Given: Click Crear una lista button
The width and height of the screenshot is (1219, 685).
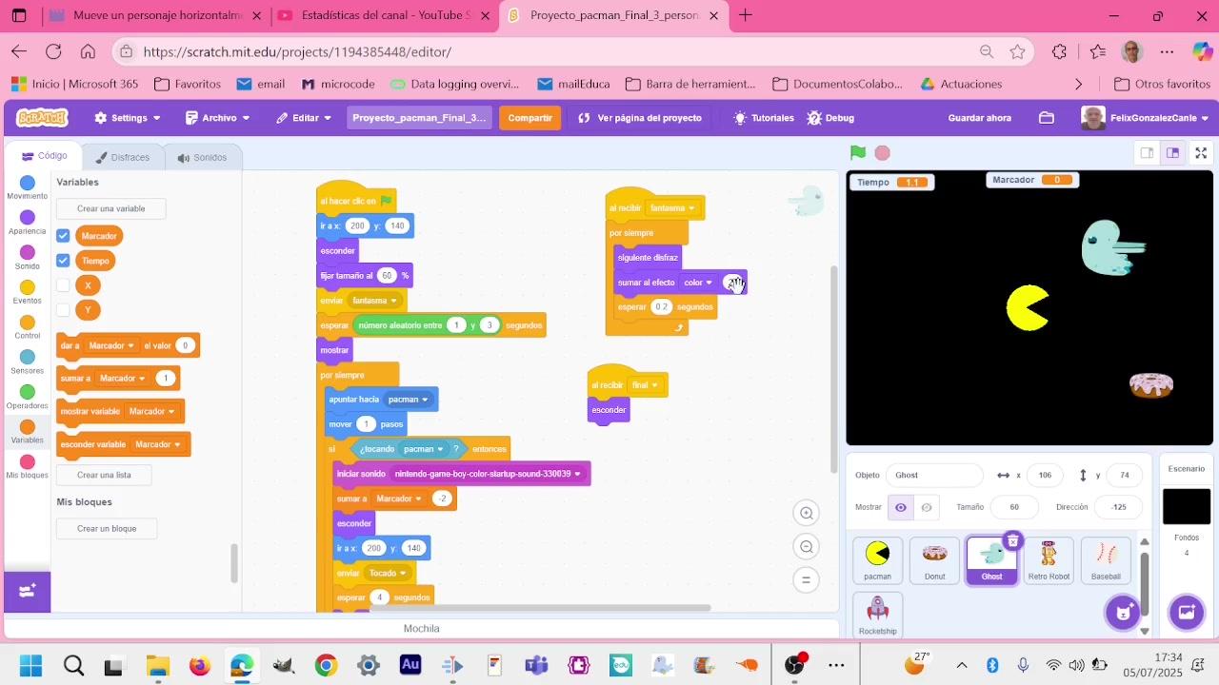Looking at the screenshot, I should [105, 475].
